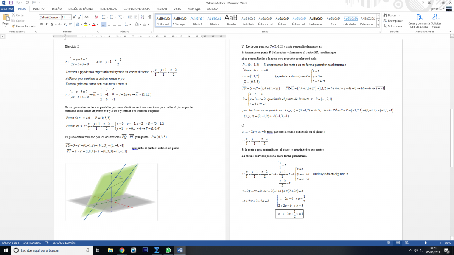Open Photoshop from the taskbar
This screenshot has width=454, height=255.
[145, 250]
